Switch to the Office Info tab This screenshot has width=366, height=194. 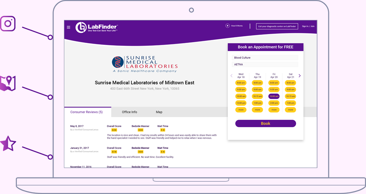point(129,112)
